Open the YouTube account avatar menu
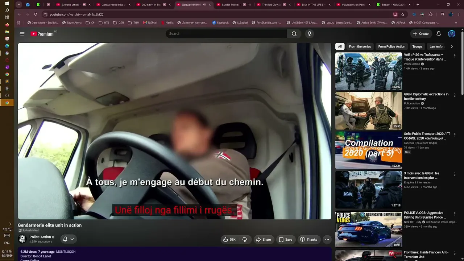 (x=452, y=34)
